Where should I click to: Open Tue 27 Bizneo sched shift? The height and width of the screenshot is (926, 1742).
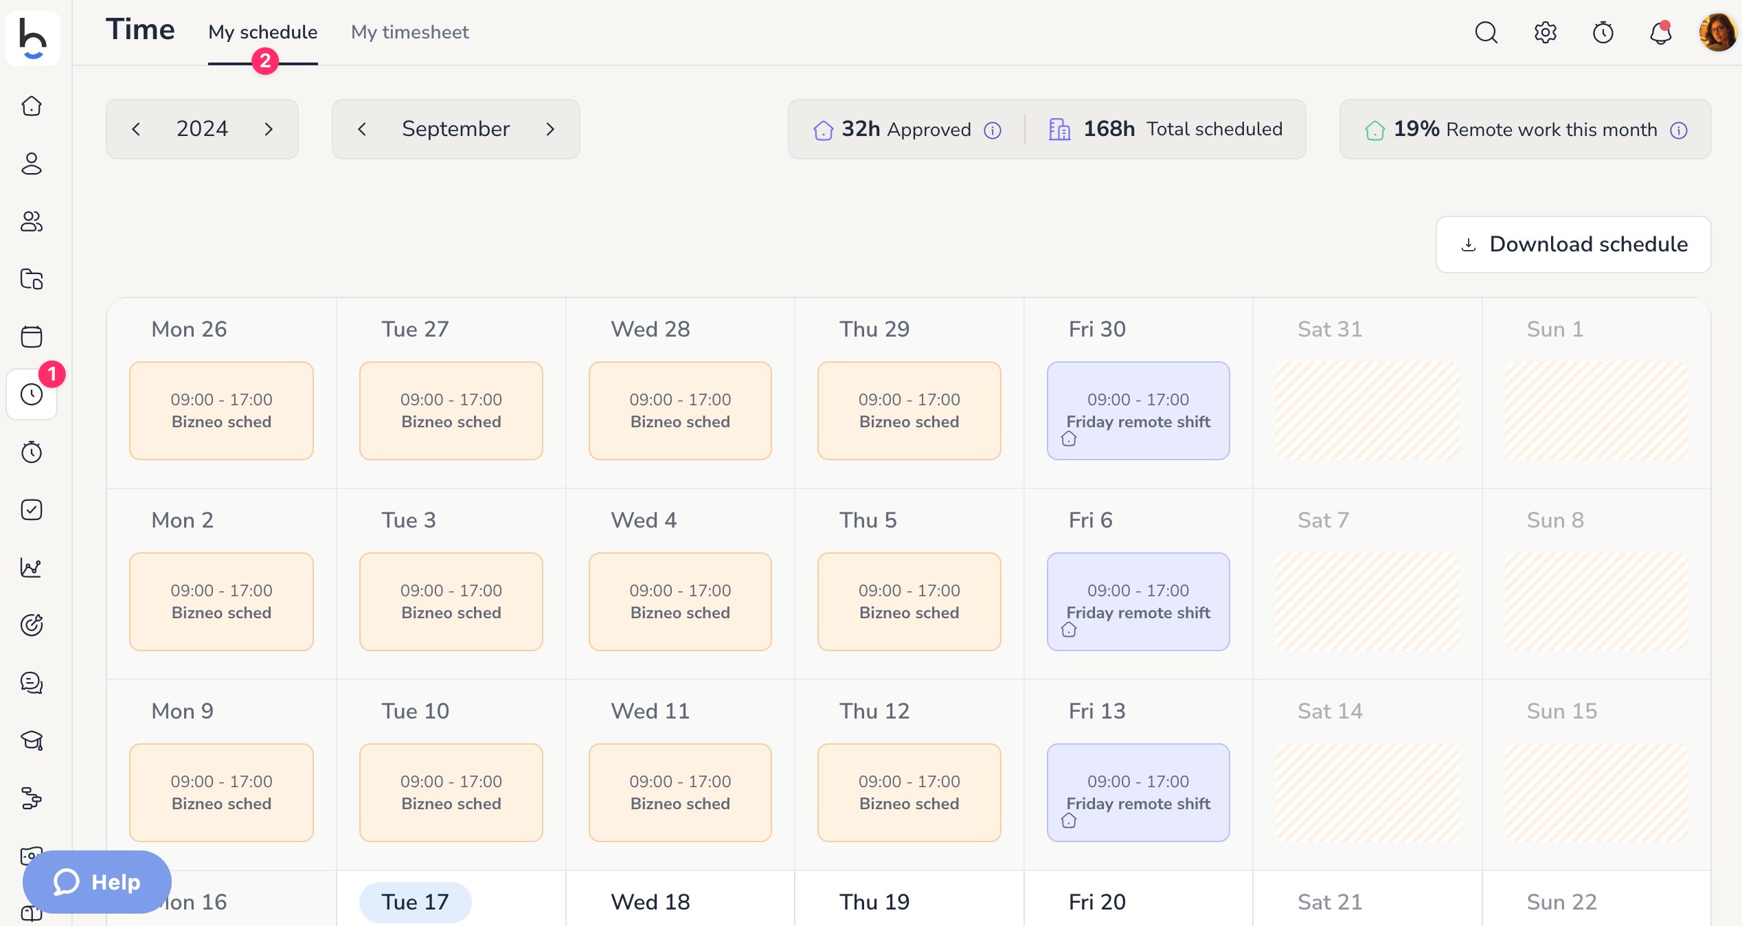(451, 411)
